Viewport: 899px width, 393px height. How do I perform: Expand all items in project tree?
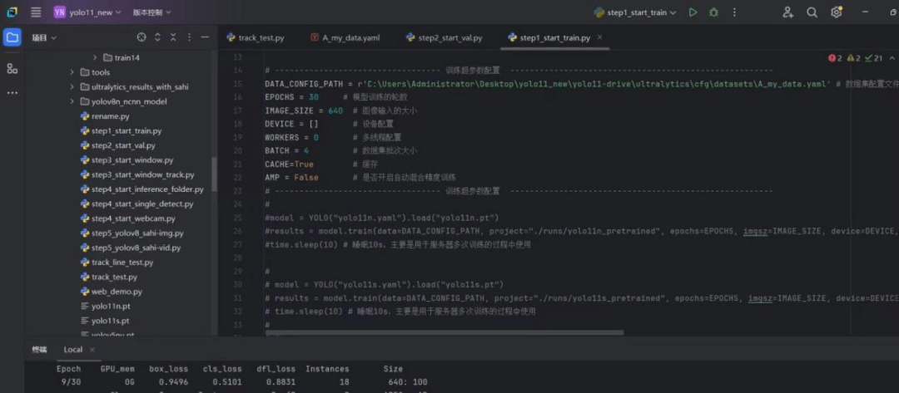click(157, 37)
